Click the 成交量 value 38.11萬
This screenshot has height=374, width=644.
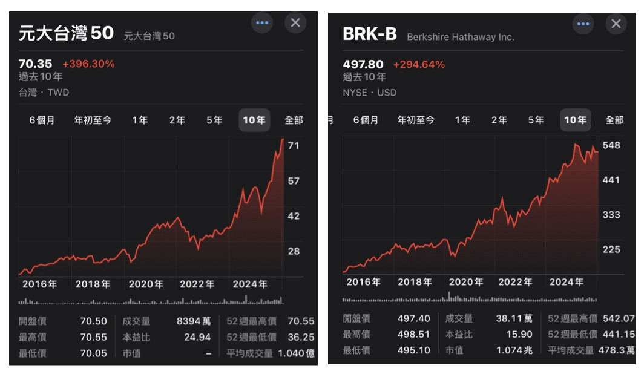[514, 318]
